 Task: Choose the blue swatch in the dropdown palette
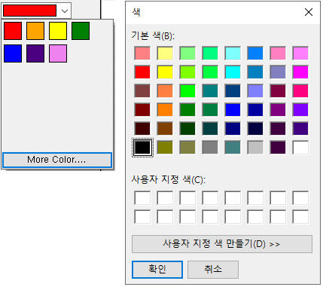coord(13,53)
